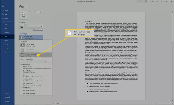
Task: Open Help with the question mark icon
Action: (x=157, y=2)
